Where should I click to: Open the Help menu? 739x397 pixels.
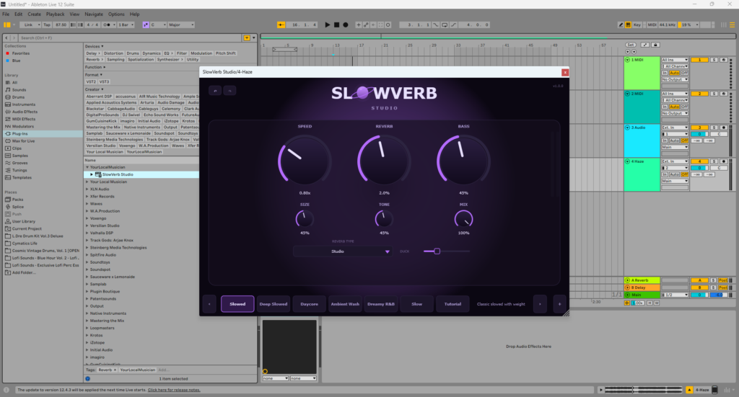click(134, 14)
